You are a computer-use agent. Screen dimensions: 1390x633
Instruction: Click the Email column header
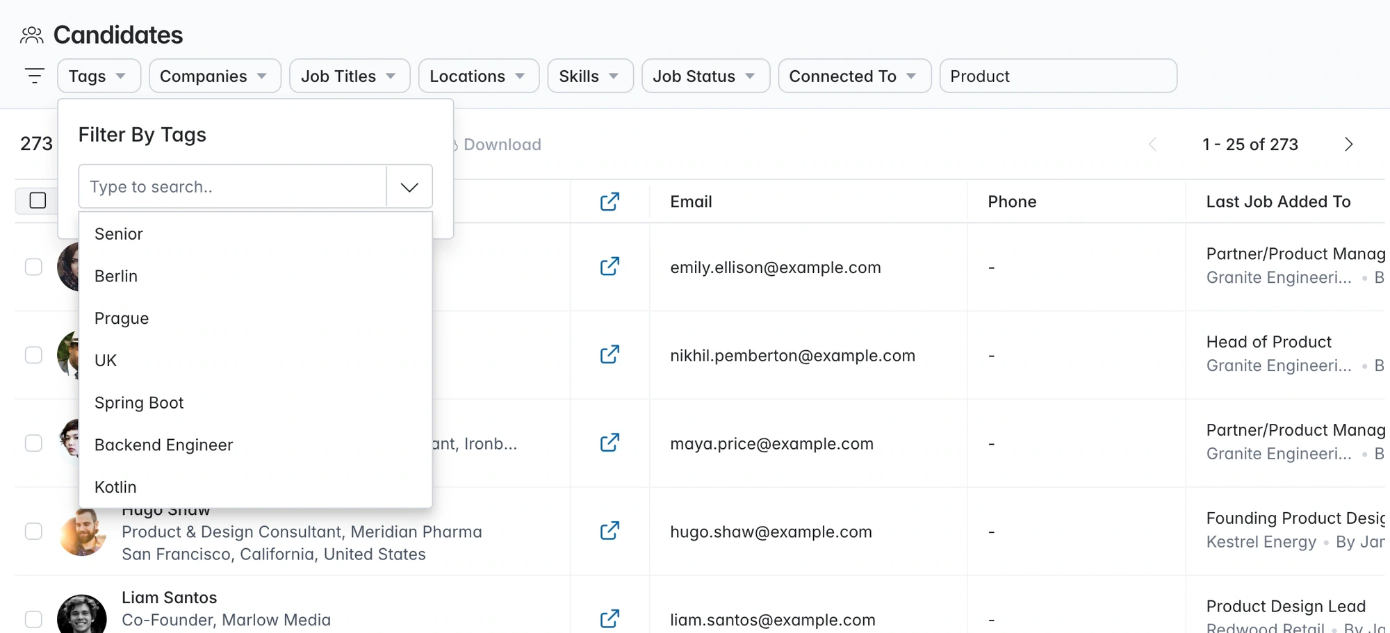pyautogui.click(x=691, y=202)
